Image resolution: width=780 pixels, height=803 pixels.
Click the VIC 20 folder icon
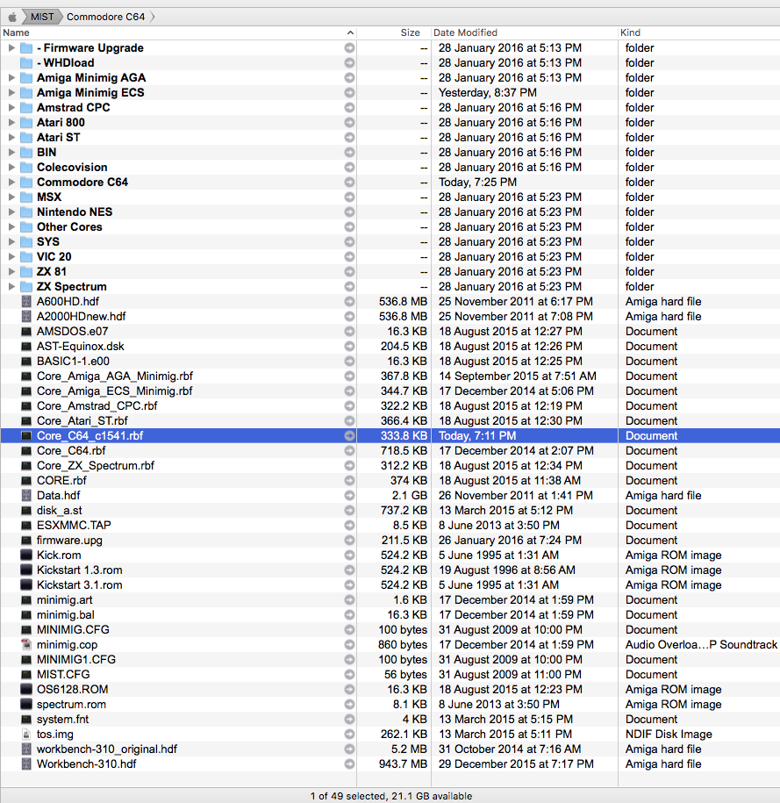coord(26,256)
